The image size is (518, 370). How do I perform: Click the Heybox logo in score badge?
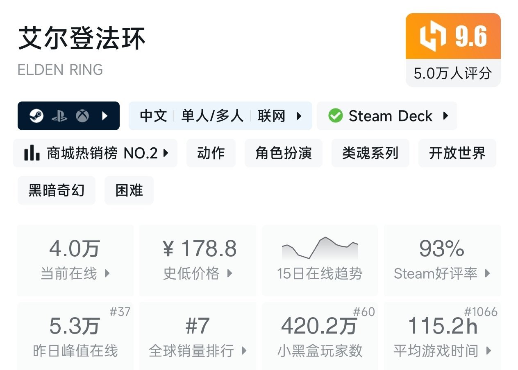click(x=433, y=36)
